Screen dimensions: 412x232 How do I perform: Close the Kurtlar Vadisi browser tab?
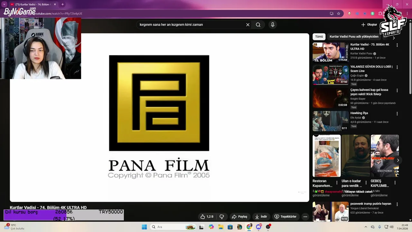pyautogui.click(x=55, y=5)
